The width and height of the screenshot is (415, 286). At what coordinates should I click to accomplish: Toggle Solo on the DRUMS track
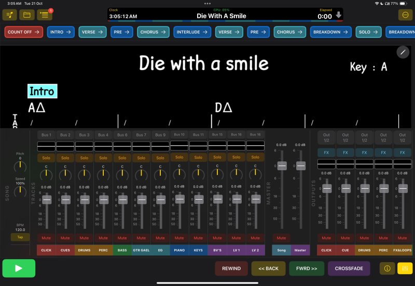[x=84, y=158]
